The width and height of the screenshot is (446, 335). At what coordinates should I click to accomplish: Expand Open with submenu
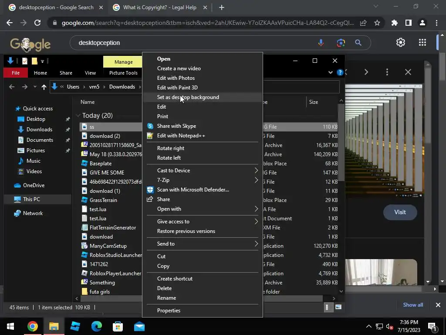[x=256, y=209]
